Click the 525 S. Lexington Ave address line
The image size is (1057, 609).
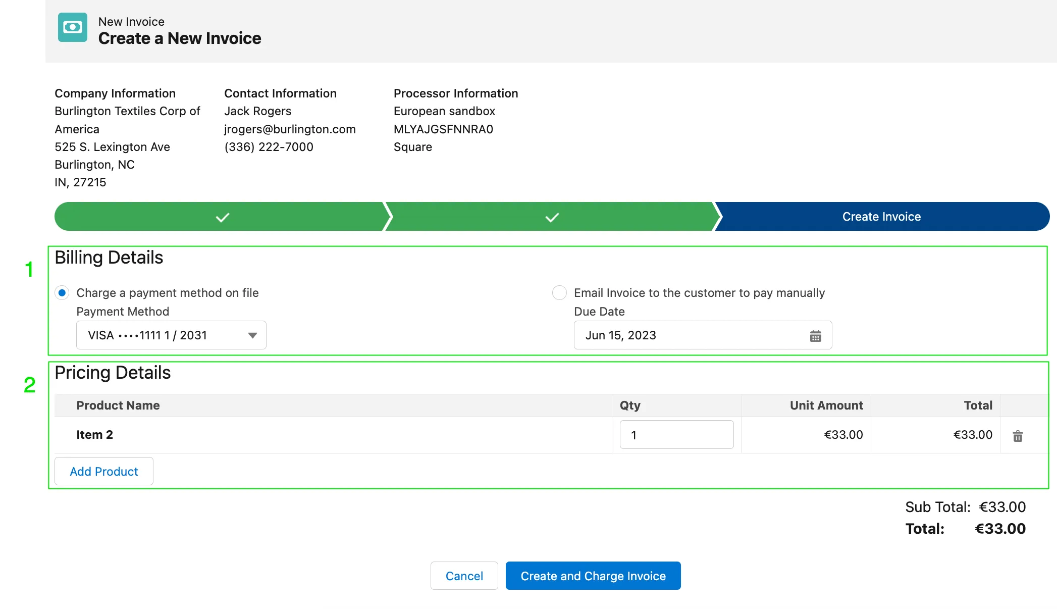click(x=112, y=147)
